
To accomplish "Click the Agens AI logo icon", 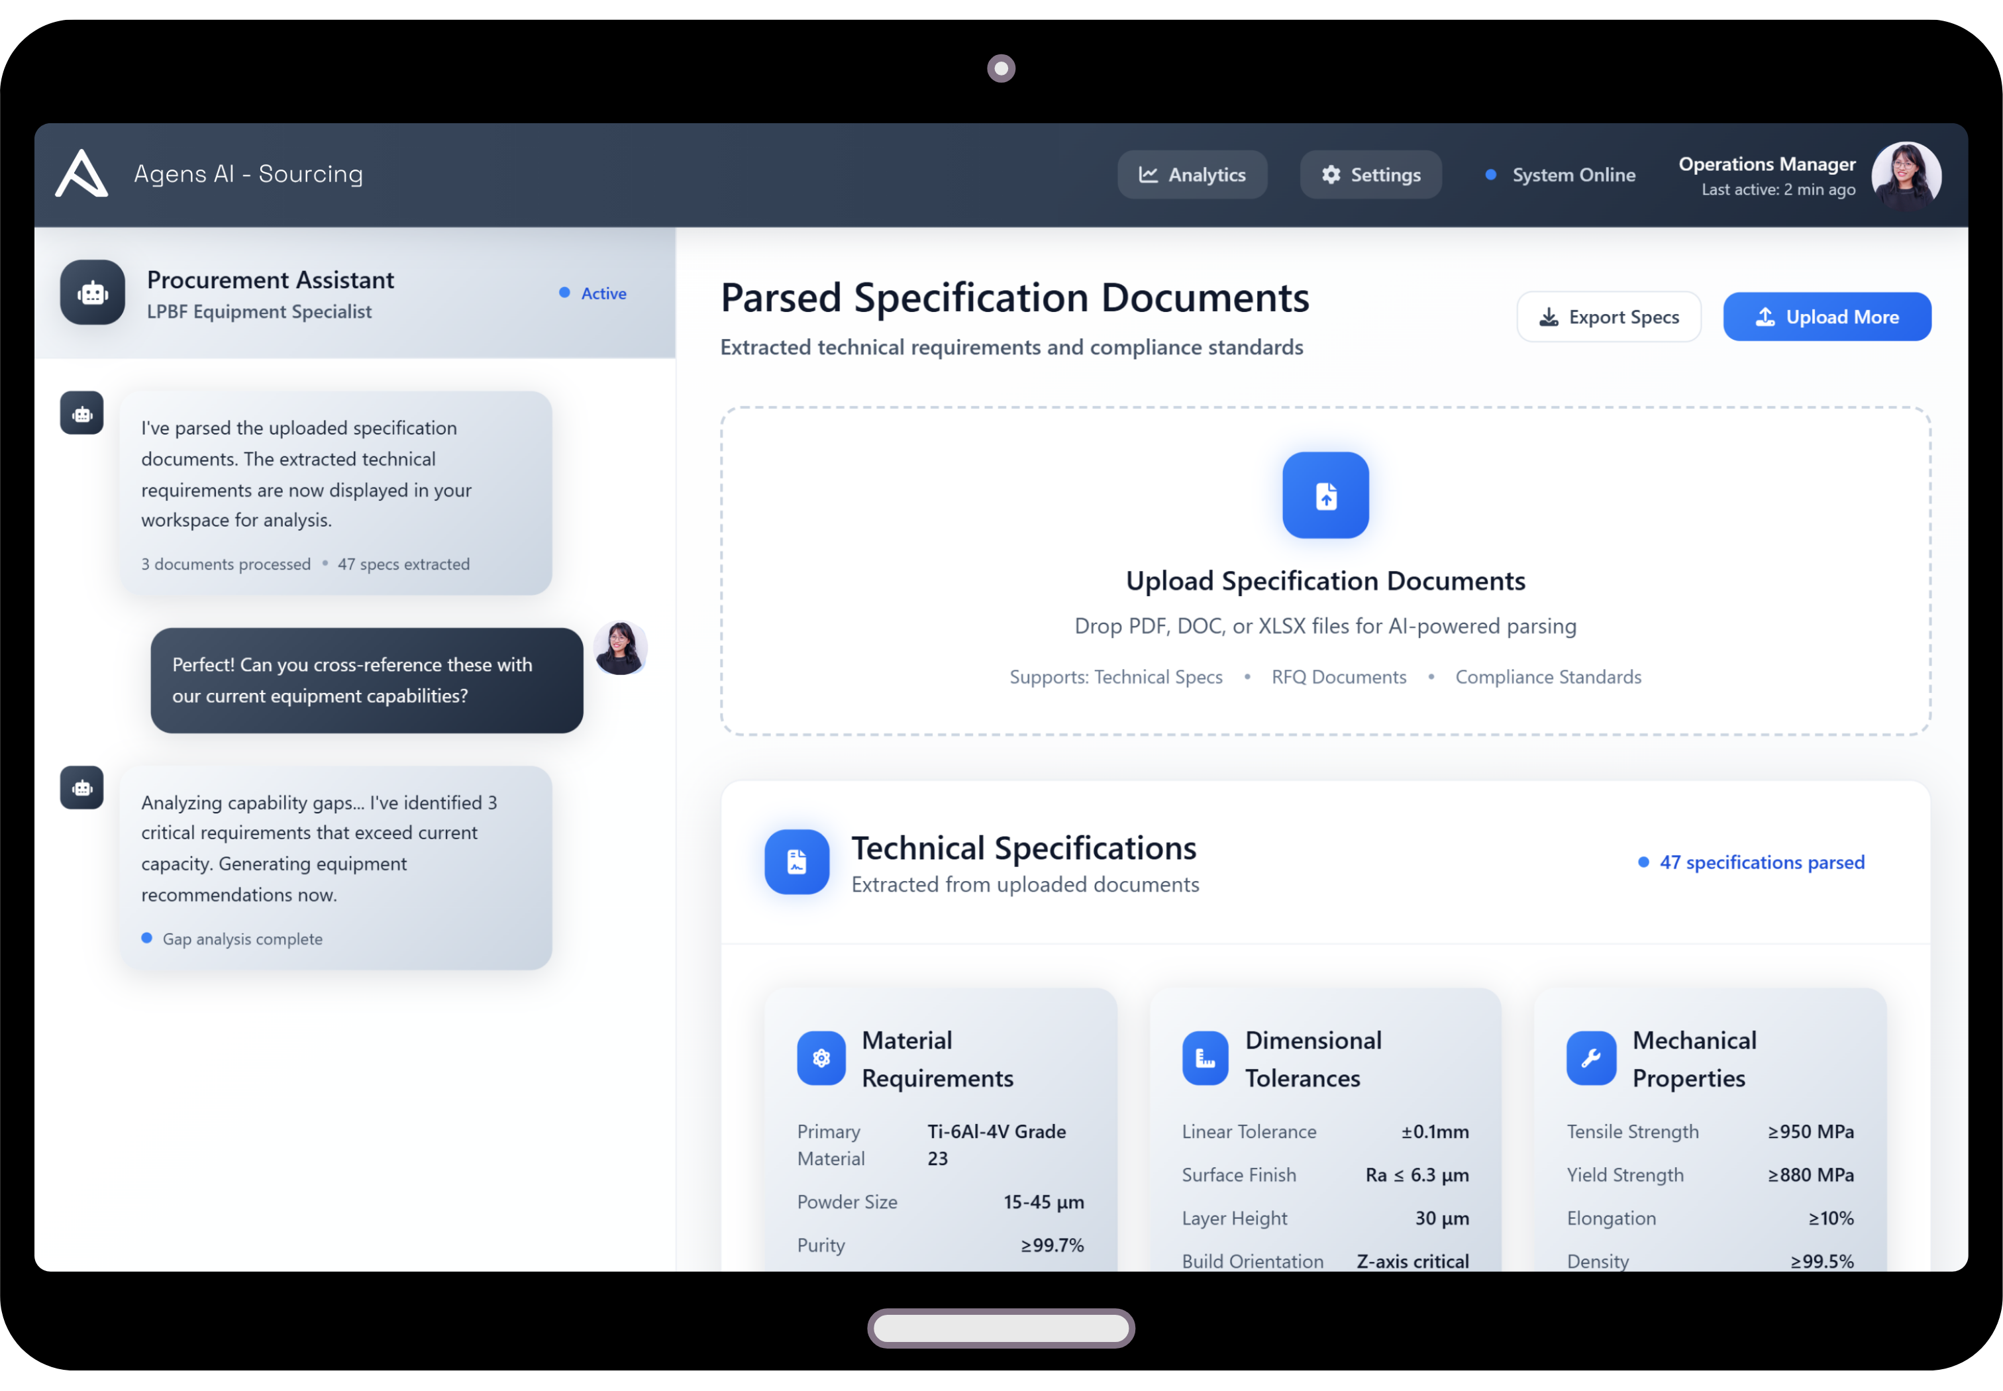I will pyautogui.click(x=81, y=174).
